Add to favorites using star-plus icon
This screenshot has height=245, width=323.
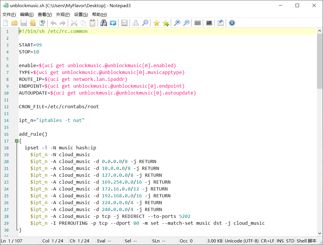click(166, 23)
